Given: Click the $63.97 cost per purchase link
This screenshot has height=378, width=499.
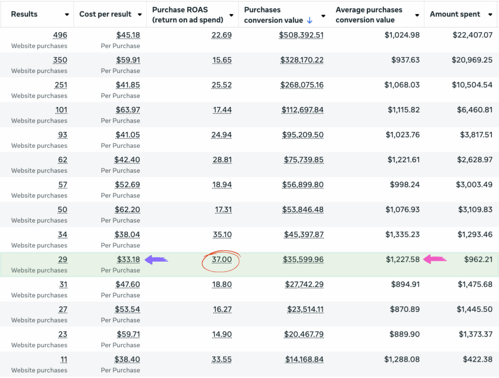Looking at the screenshot, I should [x=128, y=110].
